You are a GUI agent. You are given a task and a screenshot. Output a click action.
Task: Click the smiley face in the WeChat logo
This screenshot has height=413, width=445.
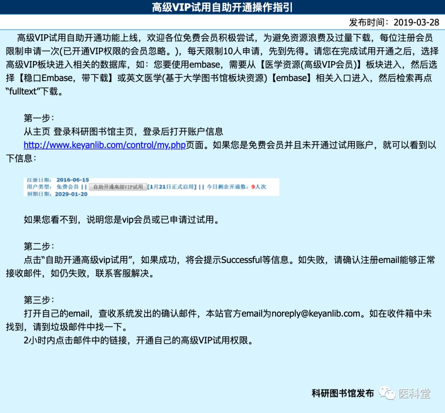[x=389, y=395]
